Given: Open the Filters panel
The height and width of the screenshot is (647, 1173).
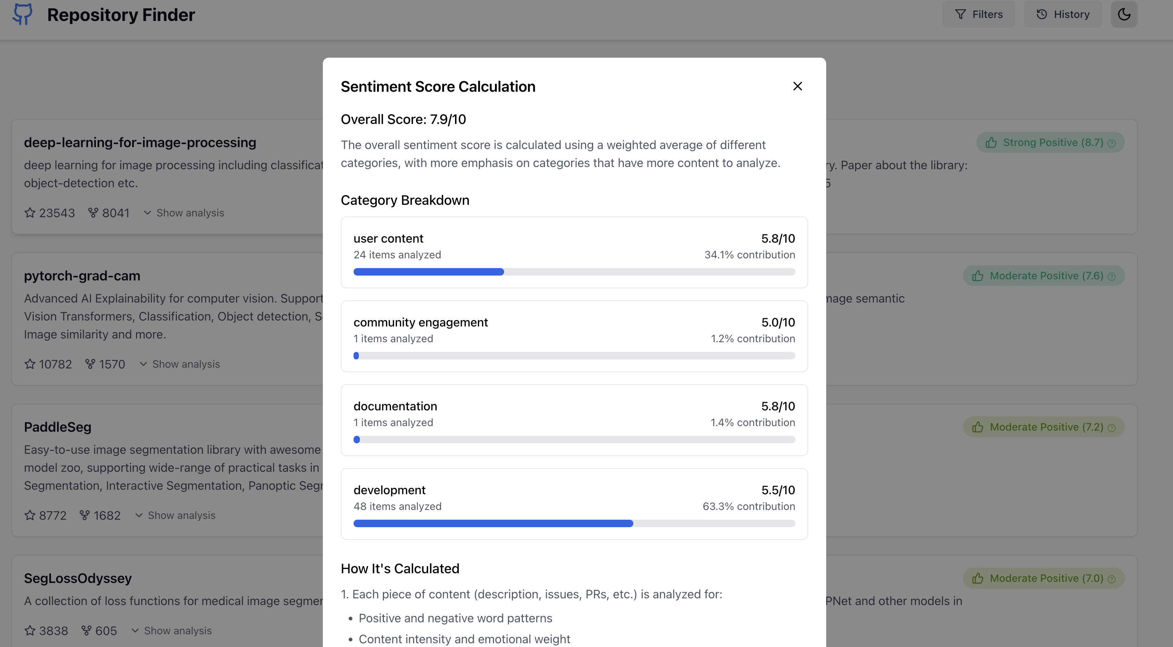Looking at the screenshot, I should pyautogui.click(x=979, y=14).
